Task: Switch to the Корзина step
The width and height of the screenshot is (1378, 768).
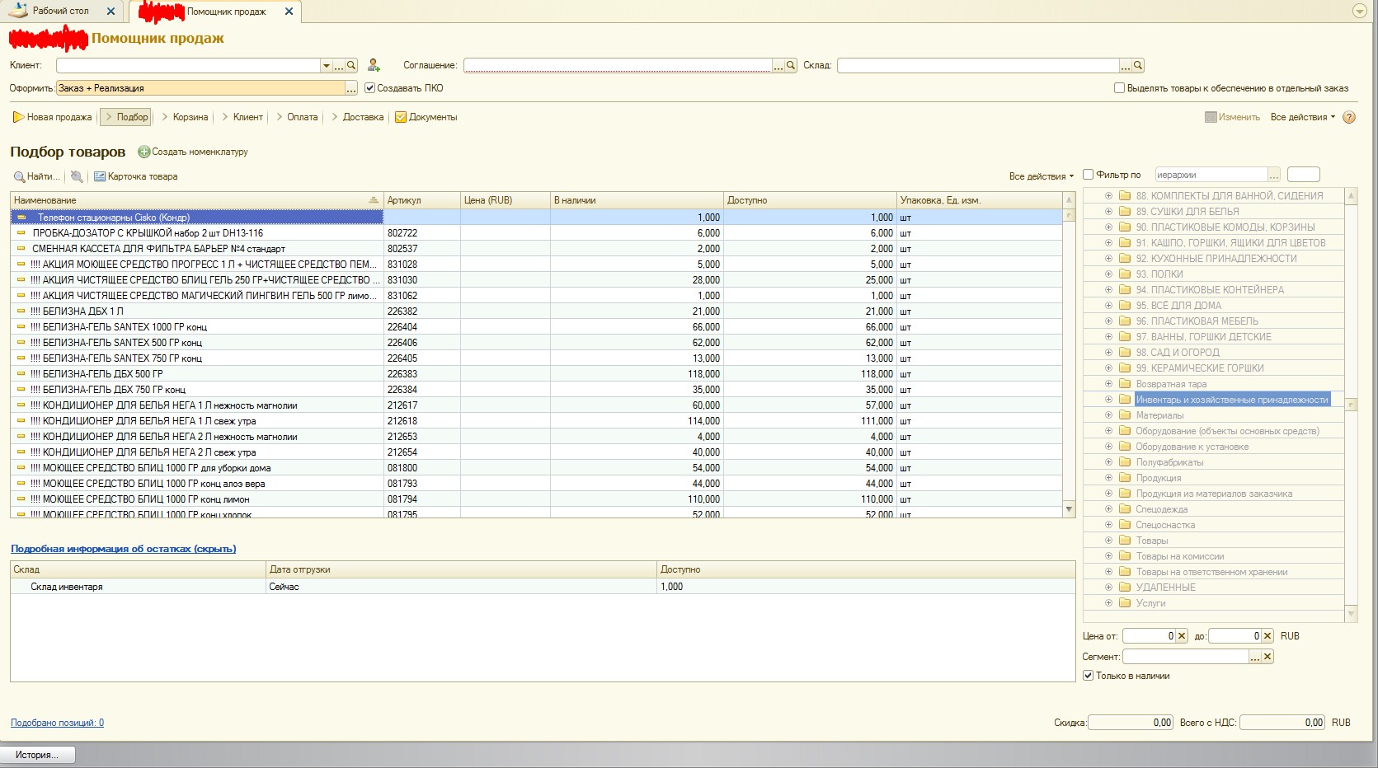Action: 190,117
